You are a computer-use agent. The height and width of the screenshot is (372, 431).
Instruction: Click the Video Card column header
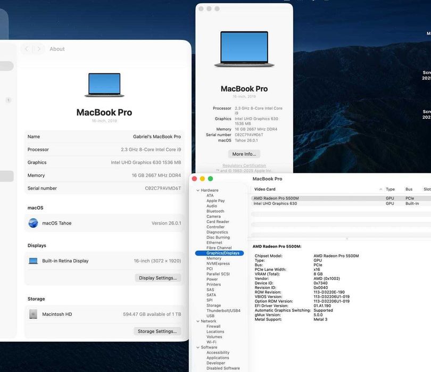(264, 189)
